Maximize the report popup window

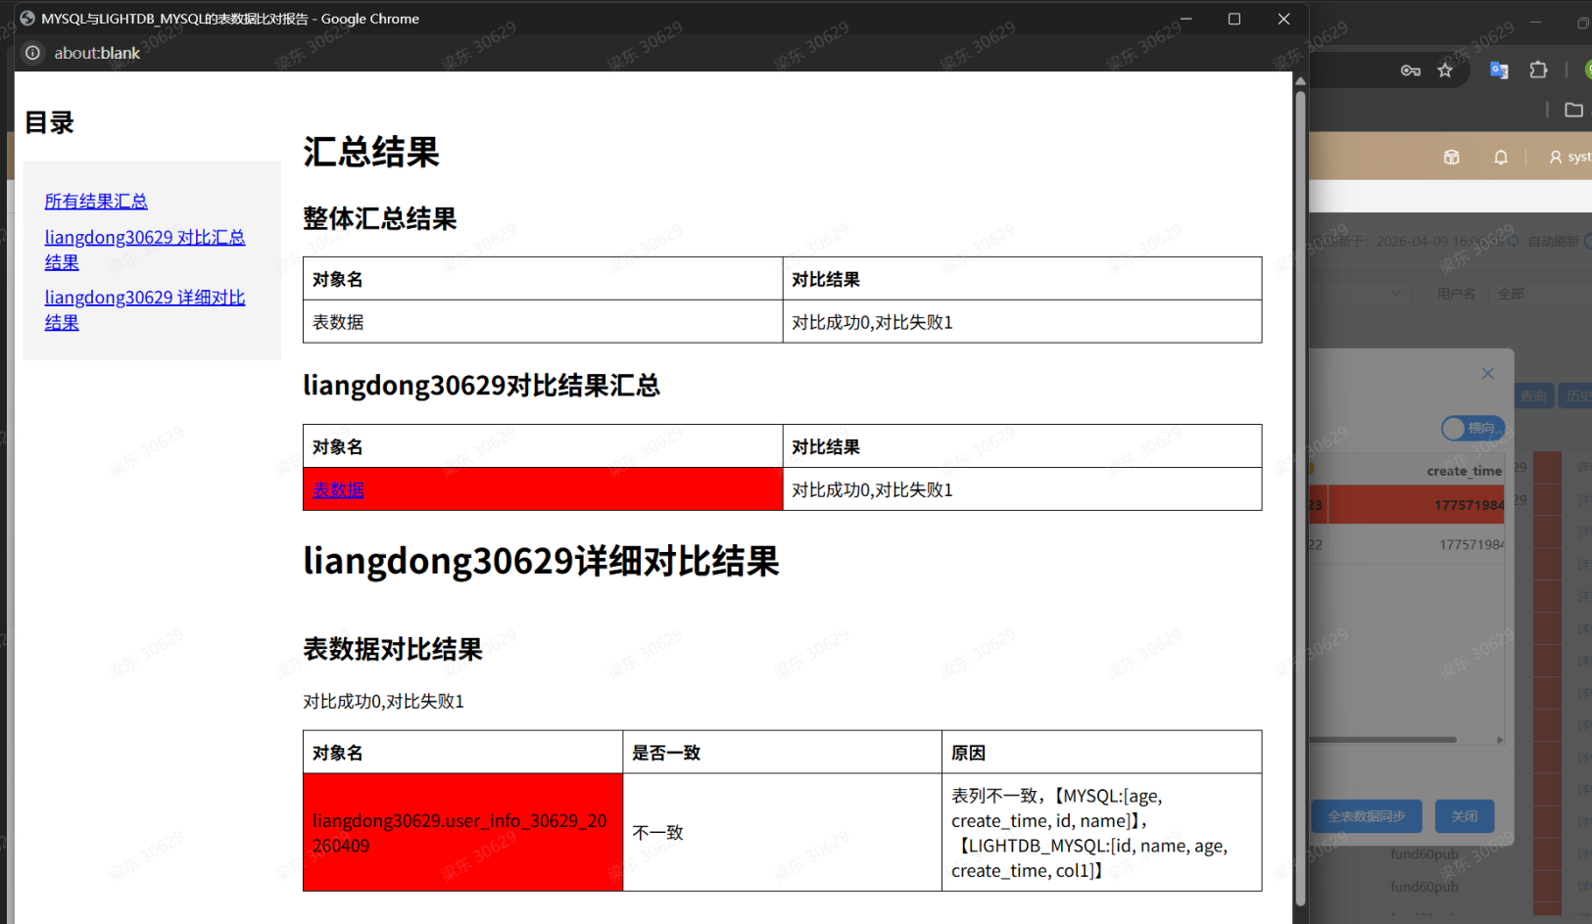pyautogui.click(x=1234, y=19)
